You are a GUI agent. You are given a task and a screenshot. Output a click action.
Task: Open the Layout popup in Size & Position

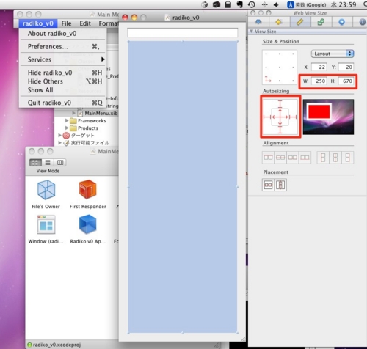click(x=333, y=54)
